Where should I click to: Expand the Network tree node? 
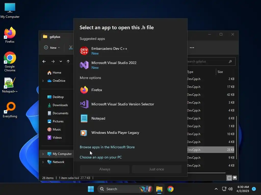click(43, 162)
